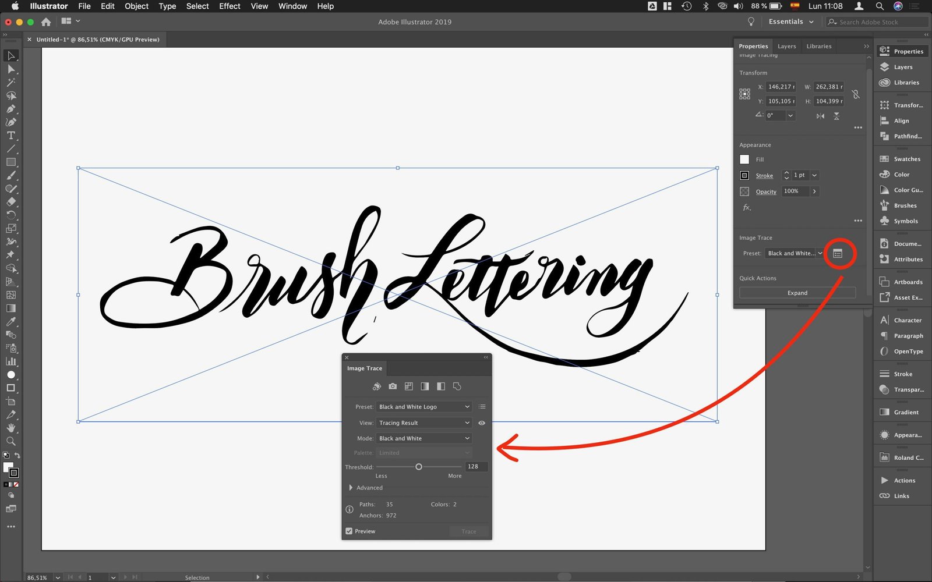Select the Direct Selection tool
932x582 pixels.
pos(11,69)
